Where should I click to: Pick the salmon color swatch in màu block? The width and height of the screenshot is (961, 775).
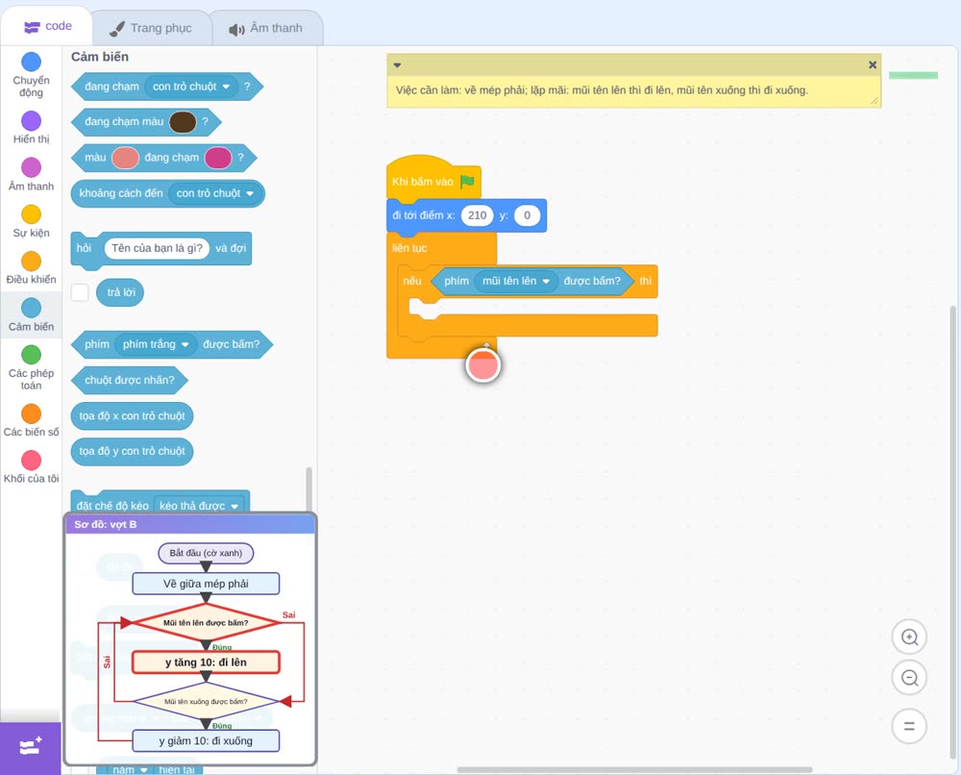point(126,159)
